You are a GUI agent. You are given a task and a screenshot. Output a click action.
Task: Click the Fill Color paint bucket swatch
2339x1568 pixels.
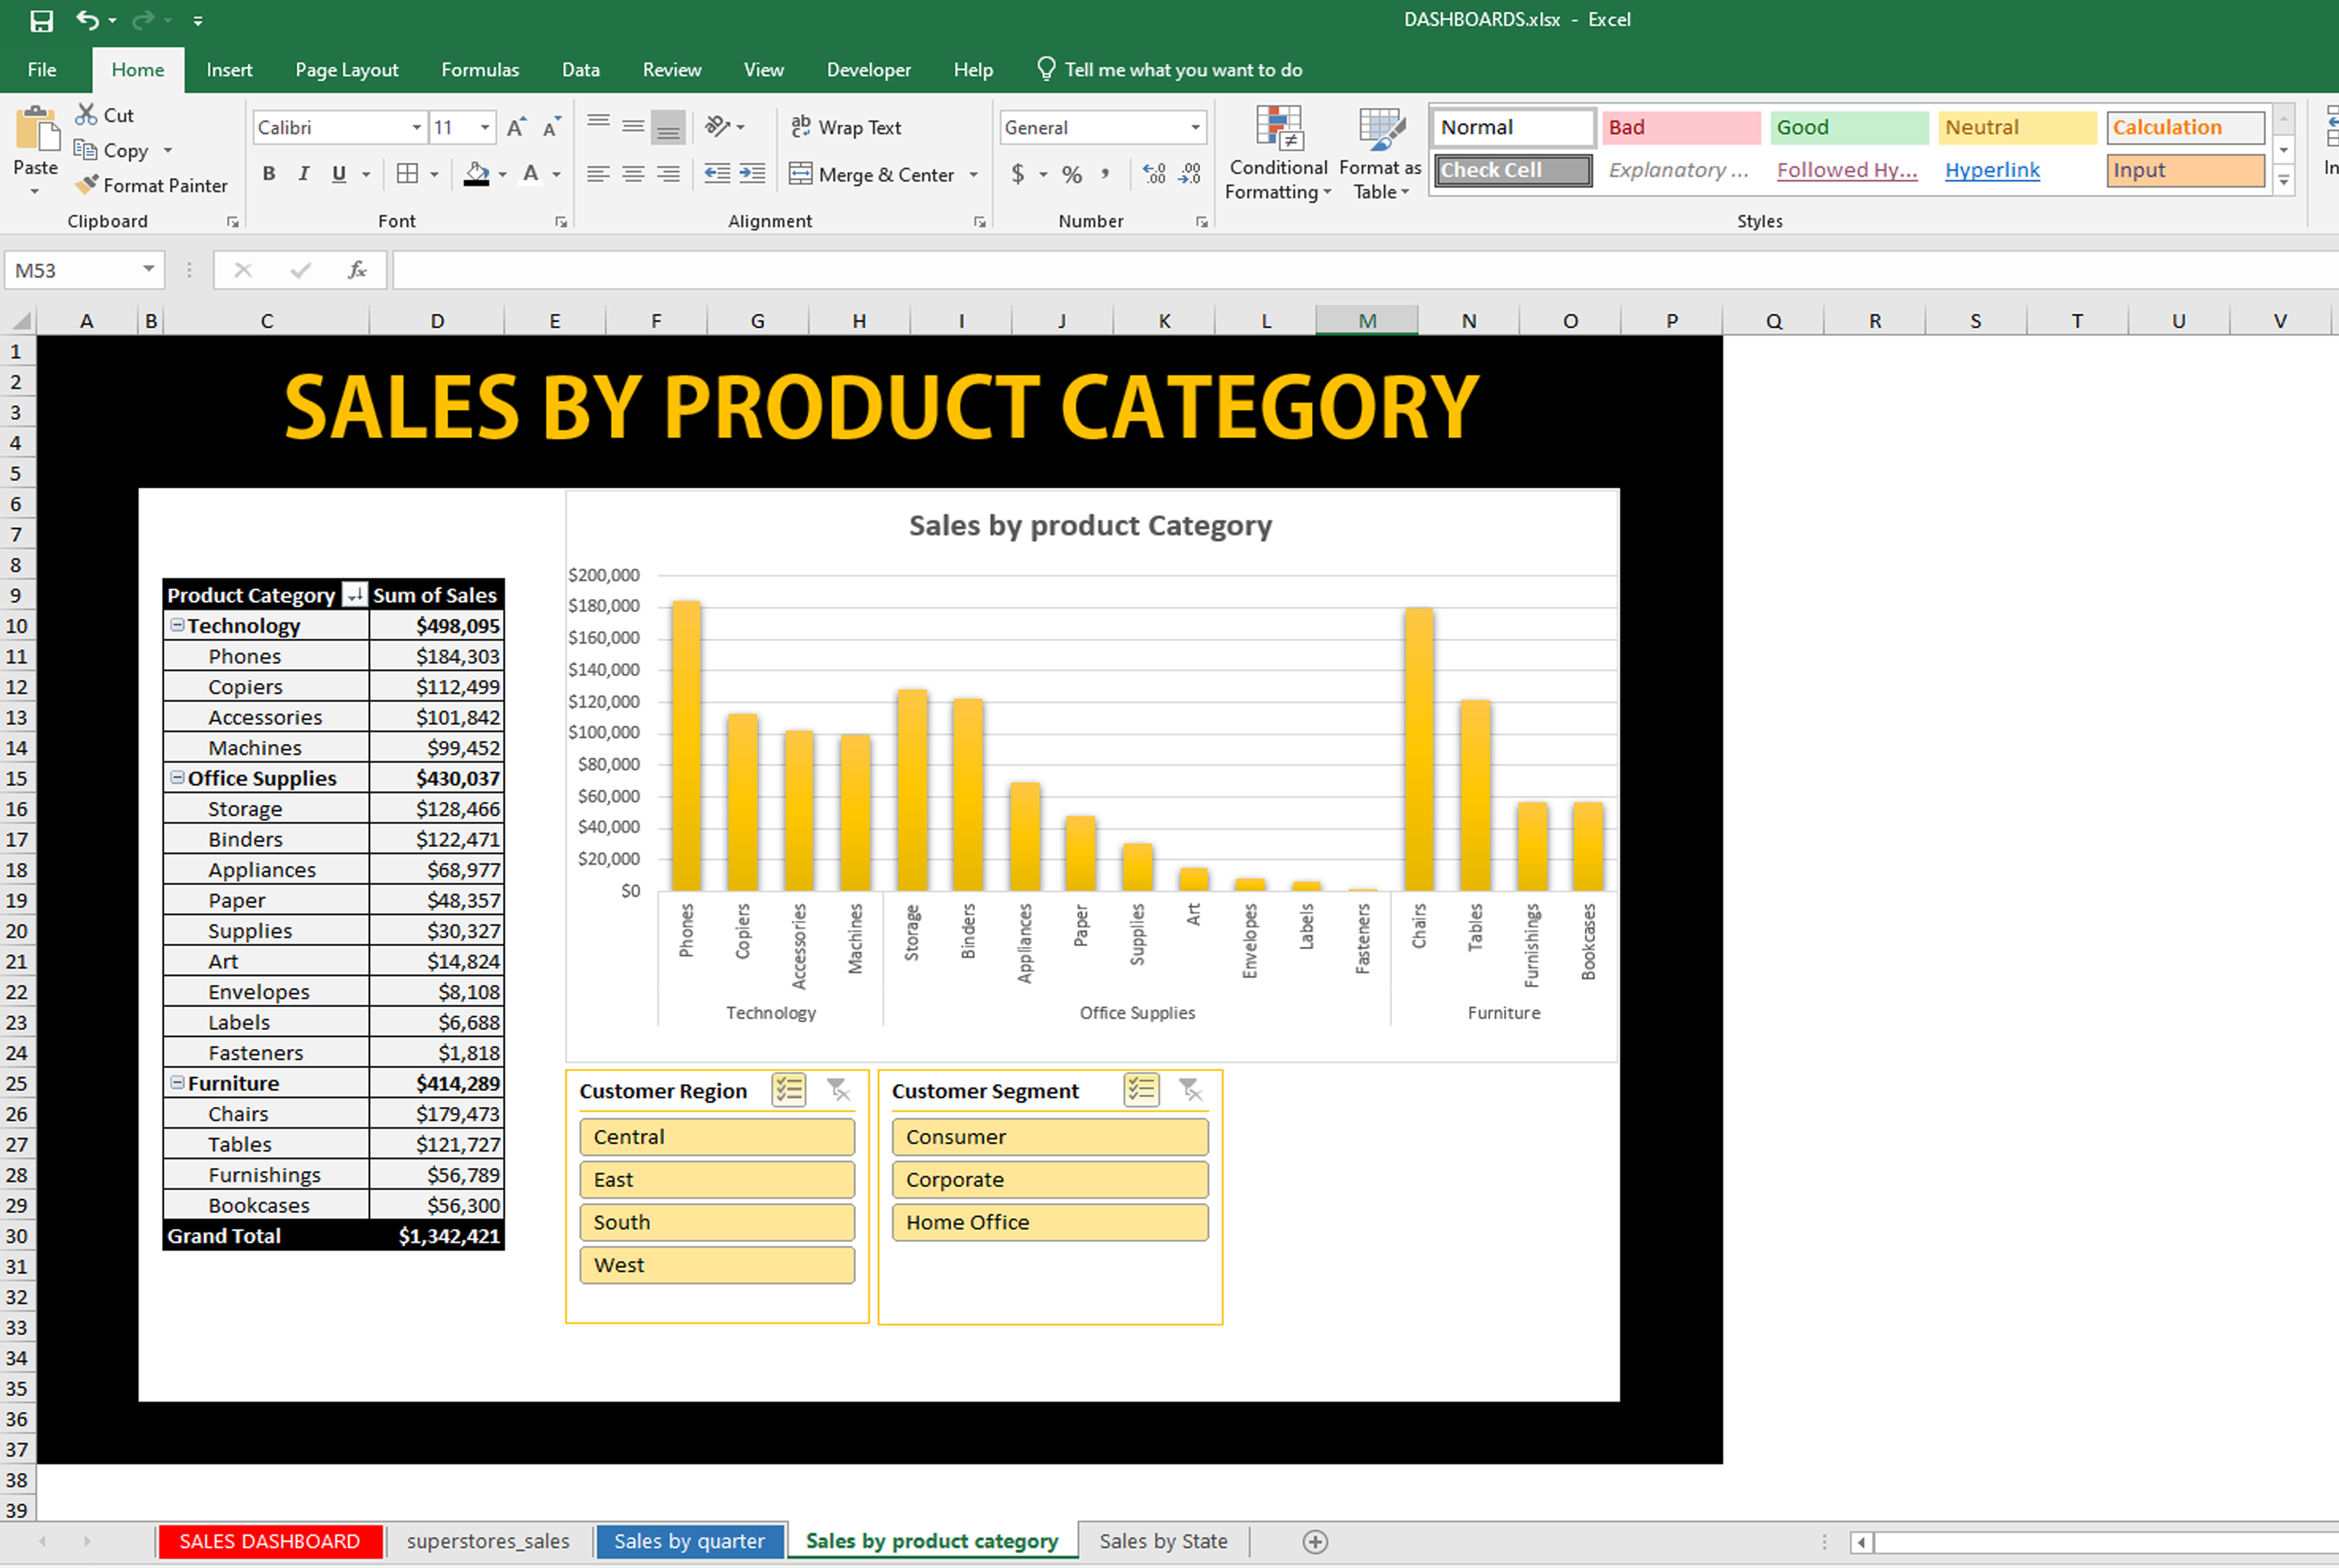click(477, 175)
